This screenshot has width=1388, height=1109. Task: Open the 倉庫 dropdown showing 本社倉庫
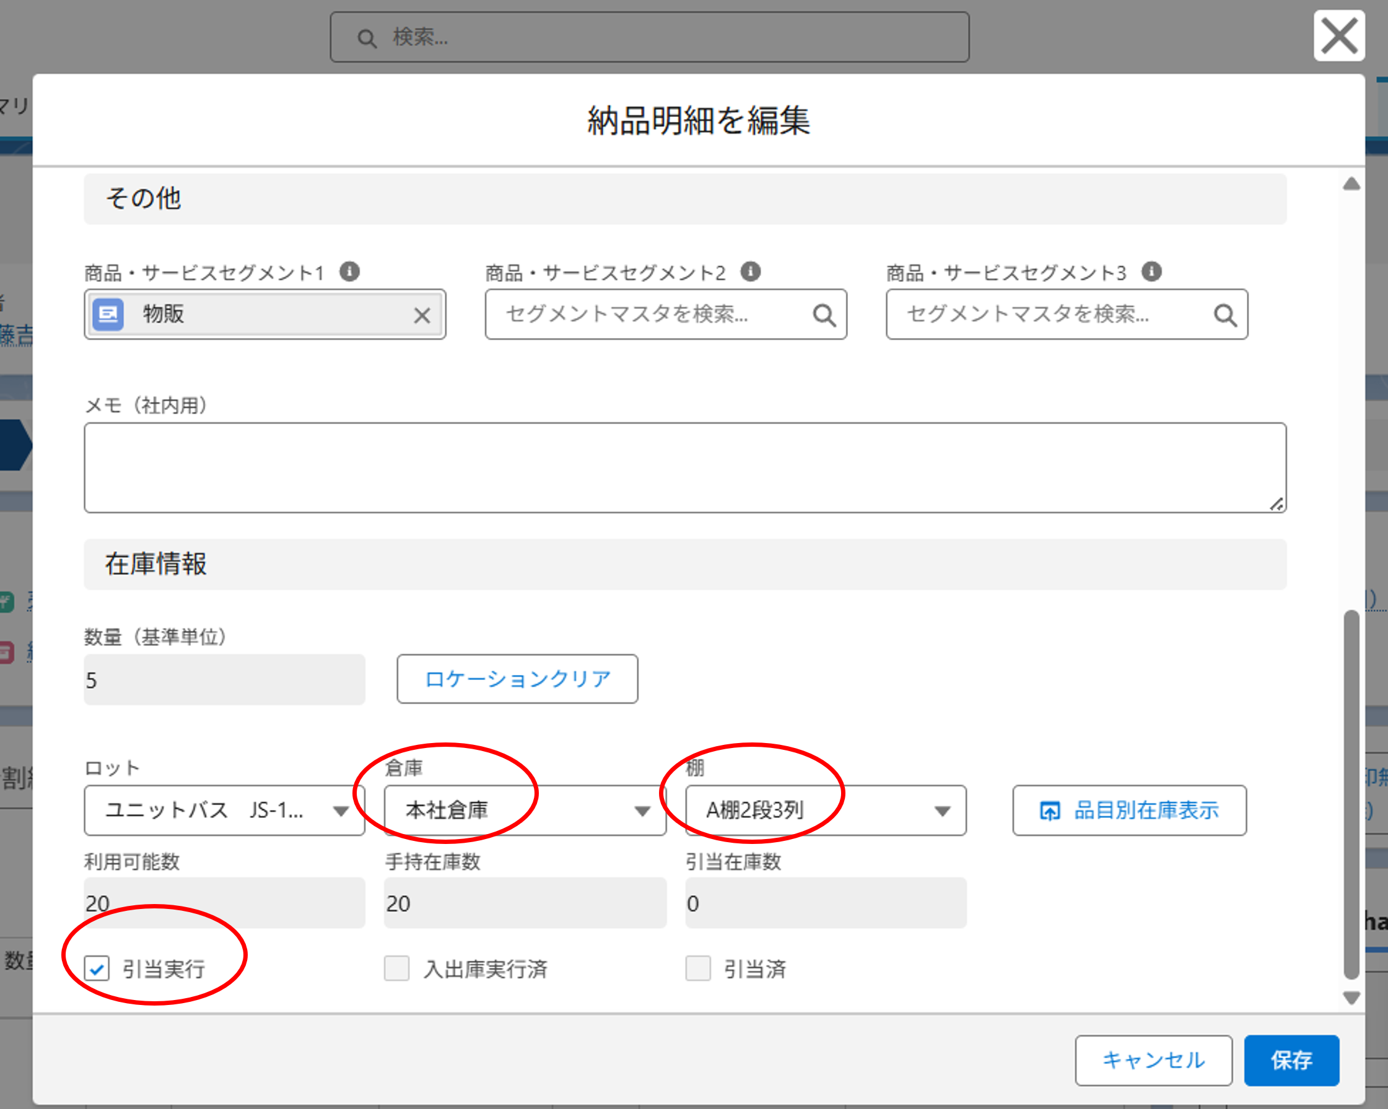[525, 811]
